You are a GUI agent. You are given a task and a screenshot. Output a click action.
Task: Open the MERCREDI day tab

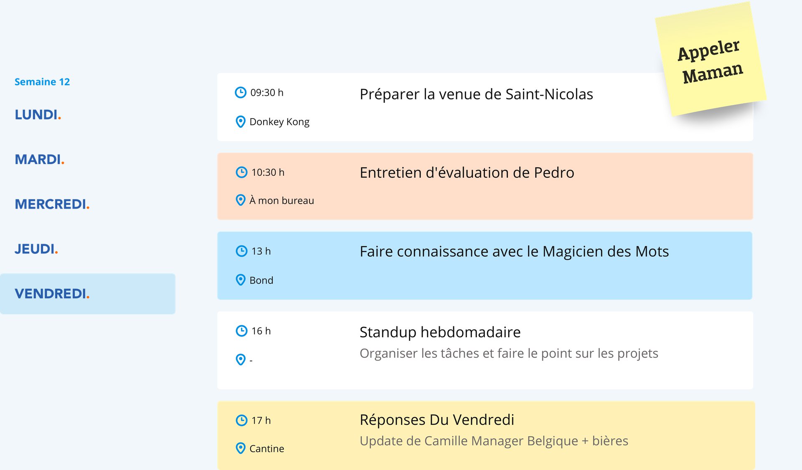(52, 204)
